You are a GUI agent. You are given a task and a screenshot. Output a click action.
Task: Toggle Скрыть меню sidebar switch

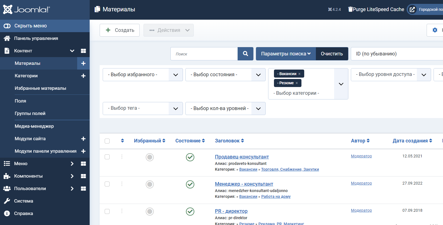point(7,26)
